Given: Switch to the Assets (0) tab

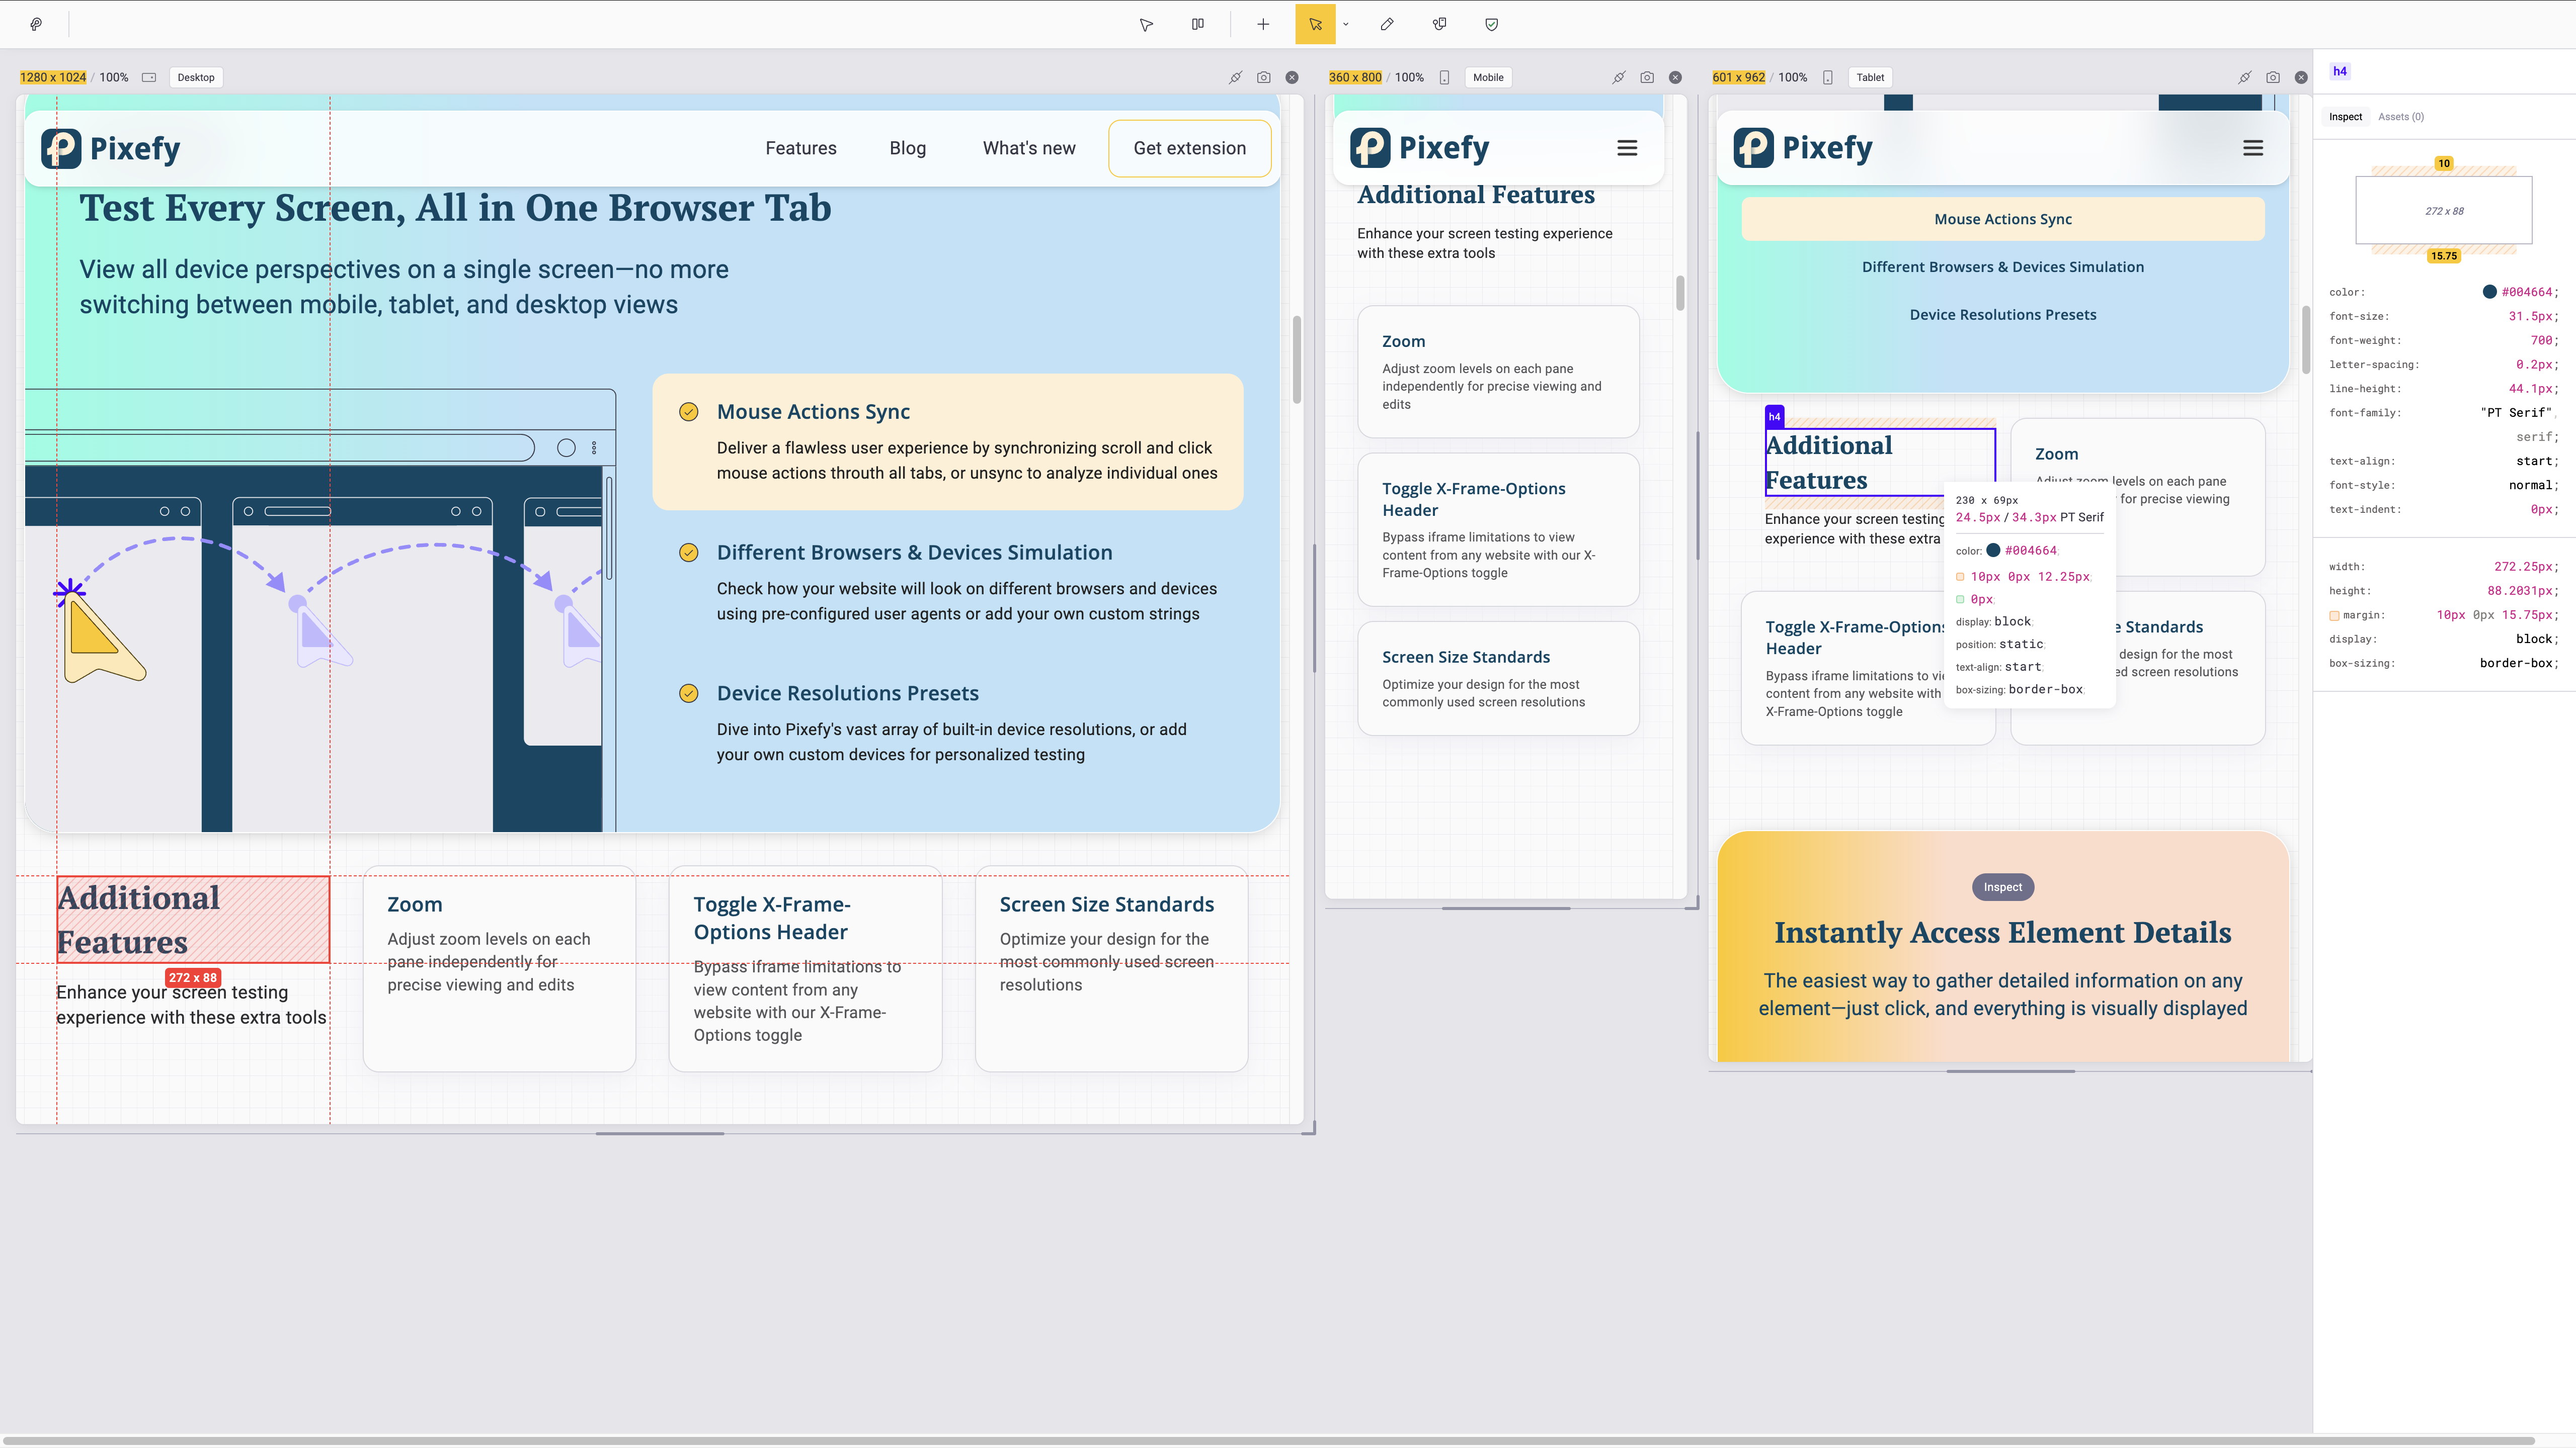Looking at the screenshot, I should [x=2400, y=117].
